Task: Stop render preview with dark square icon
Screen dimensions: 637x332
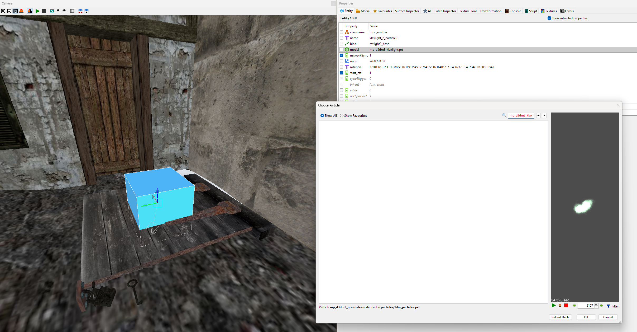Action: click(44, 11)
